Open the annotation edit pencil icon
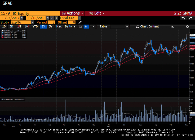The height and width of the screenshot is (140, 195). point(172,26)
